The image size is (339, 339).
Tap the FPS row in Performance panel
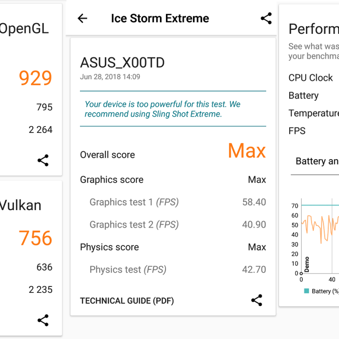[x=297, y=131]
